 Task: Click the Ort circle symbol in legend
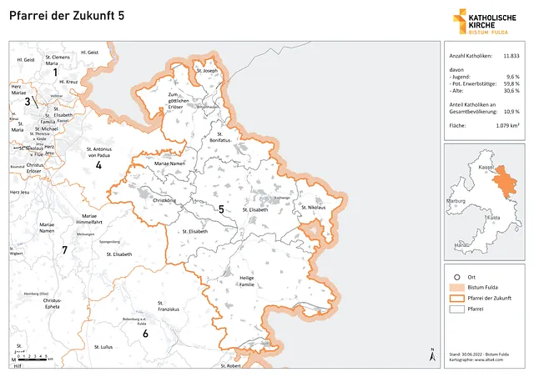(457, 277)
